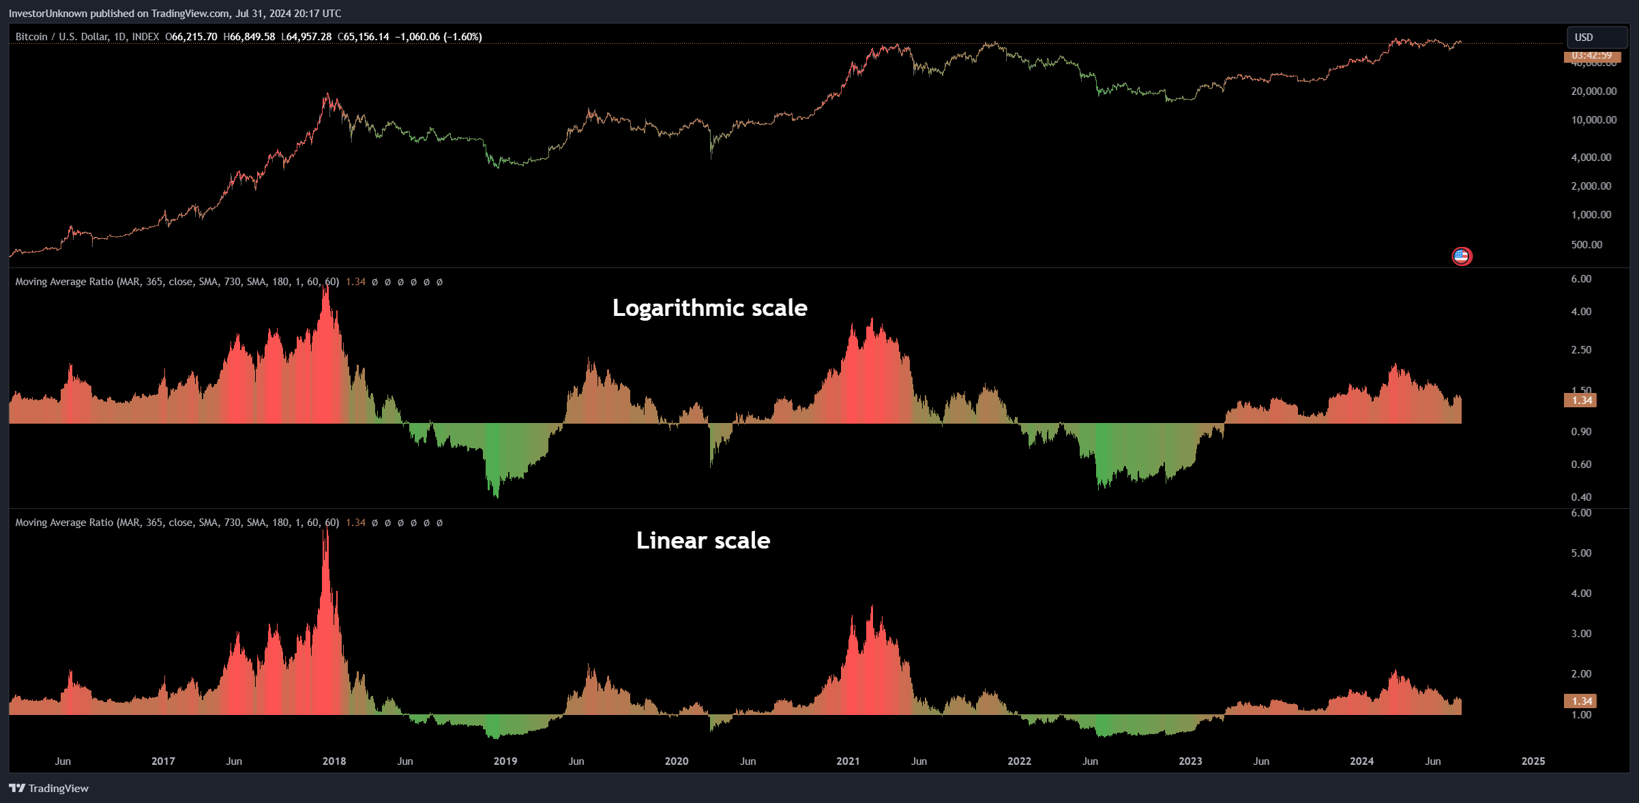The width and height of the screenshot is (1639, 803).
Task: Click the 0.90 label on logarithmic pane axis
Action: [1581, 432]
